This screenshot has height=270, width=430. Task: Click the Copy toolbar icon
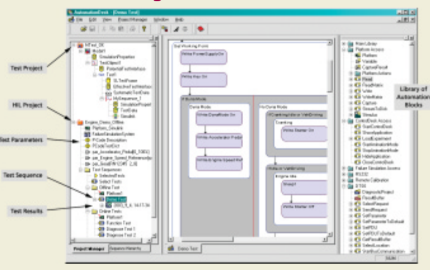point(112,29)
